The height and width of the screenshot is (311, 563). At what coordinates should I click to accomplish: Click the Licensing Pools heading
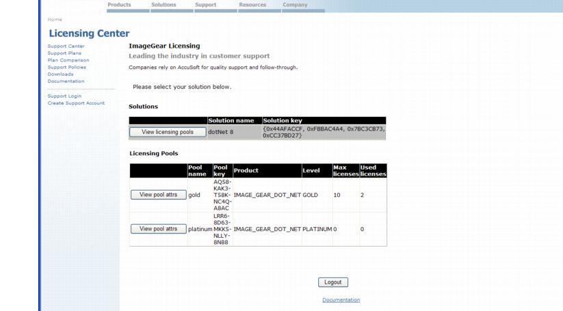(x=154, y=154)
